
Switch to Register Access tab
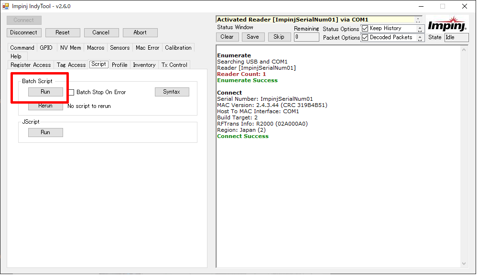[x=31, y=65]
